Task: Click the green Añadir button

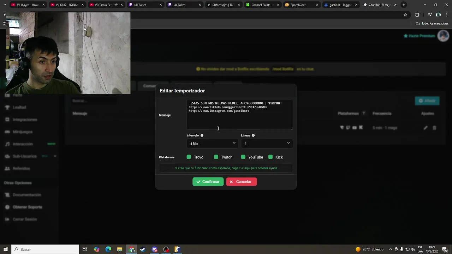Action: click(x=427, y=101)
